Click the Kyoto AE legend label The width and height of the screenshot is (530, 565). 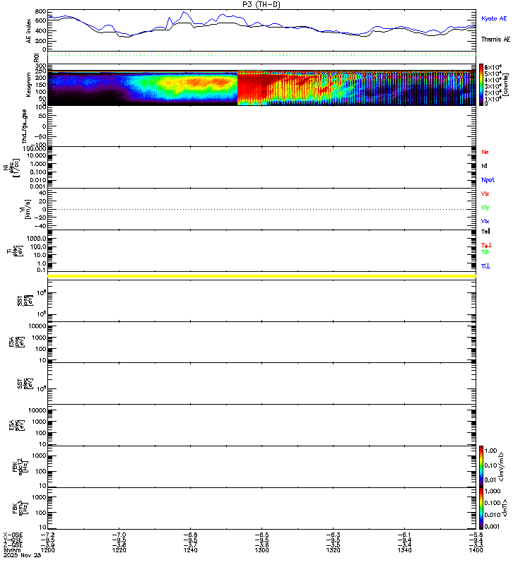pyautogui.click(x=493, y=18)
